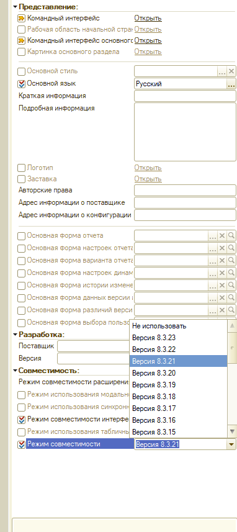The height and width of the screenshot is (532, 237).
Task: Toggle the Режим совместимости checkbox
Action: click(x=21, y=444)
